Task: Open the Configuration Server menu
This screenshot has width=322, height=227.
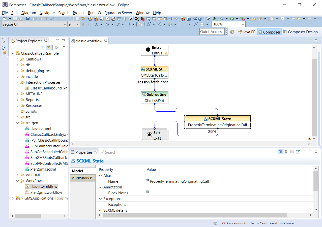Action: point(115,13)
